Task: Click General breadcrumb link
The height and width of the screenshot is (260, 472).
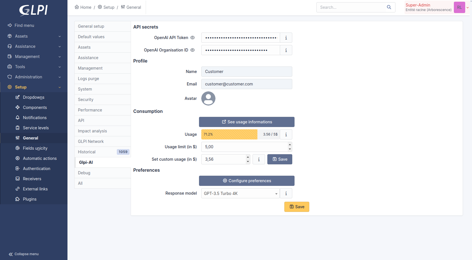Action: tap(131, 7)
